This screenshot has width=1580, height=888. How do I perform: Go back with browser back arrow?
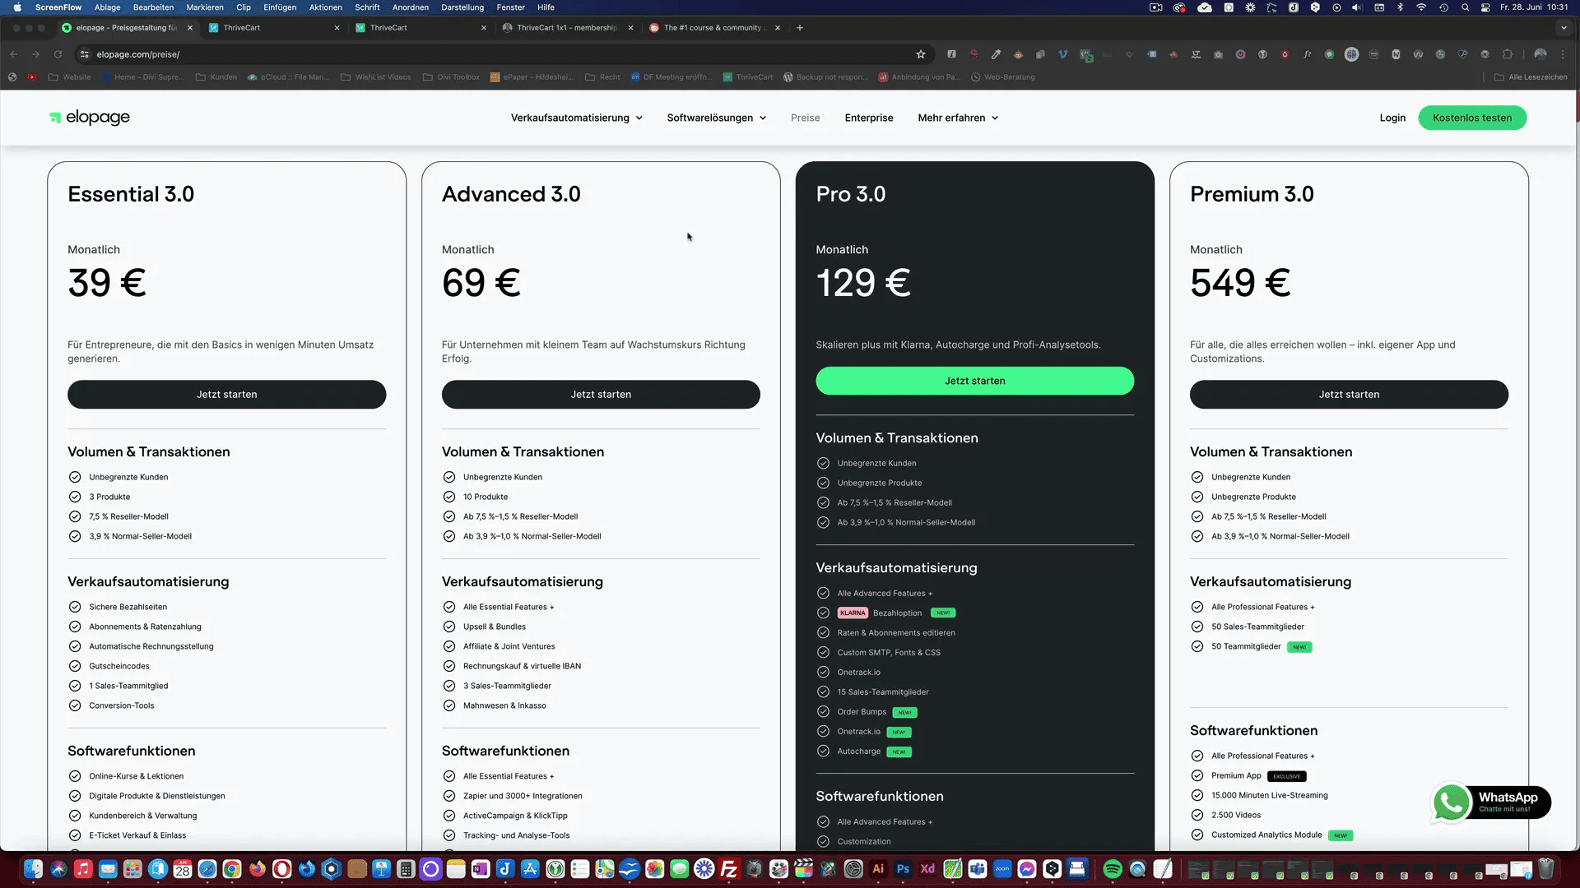14,54
